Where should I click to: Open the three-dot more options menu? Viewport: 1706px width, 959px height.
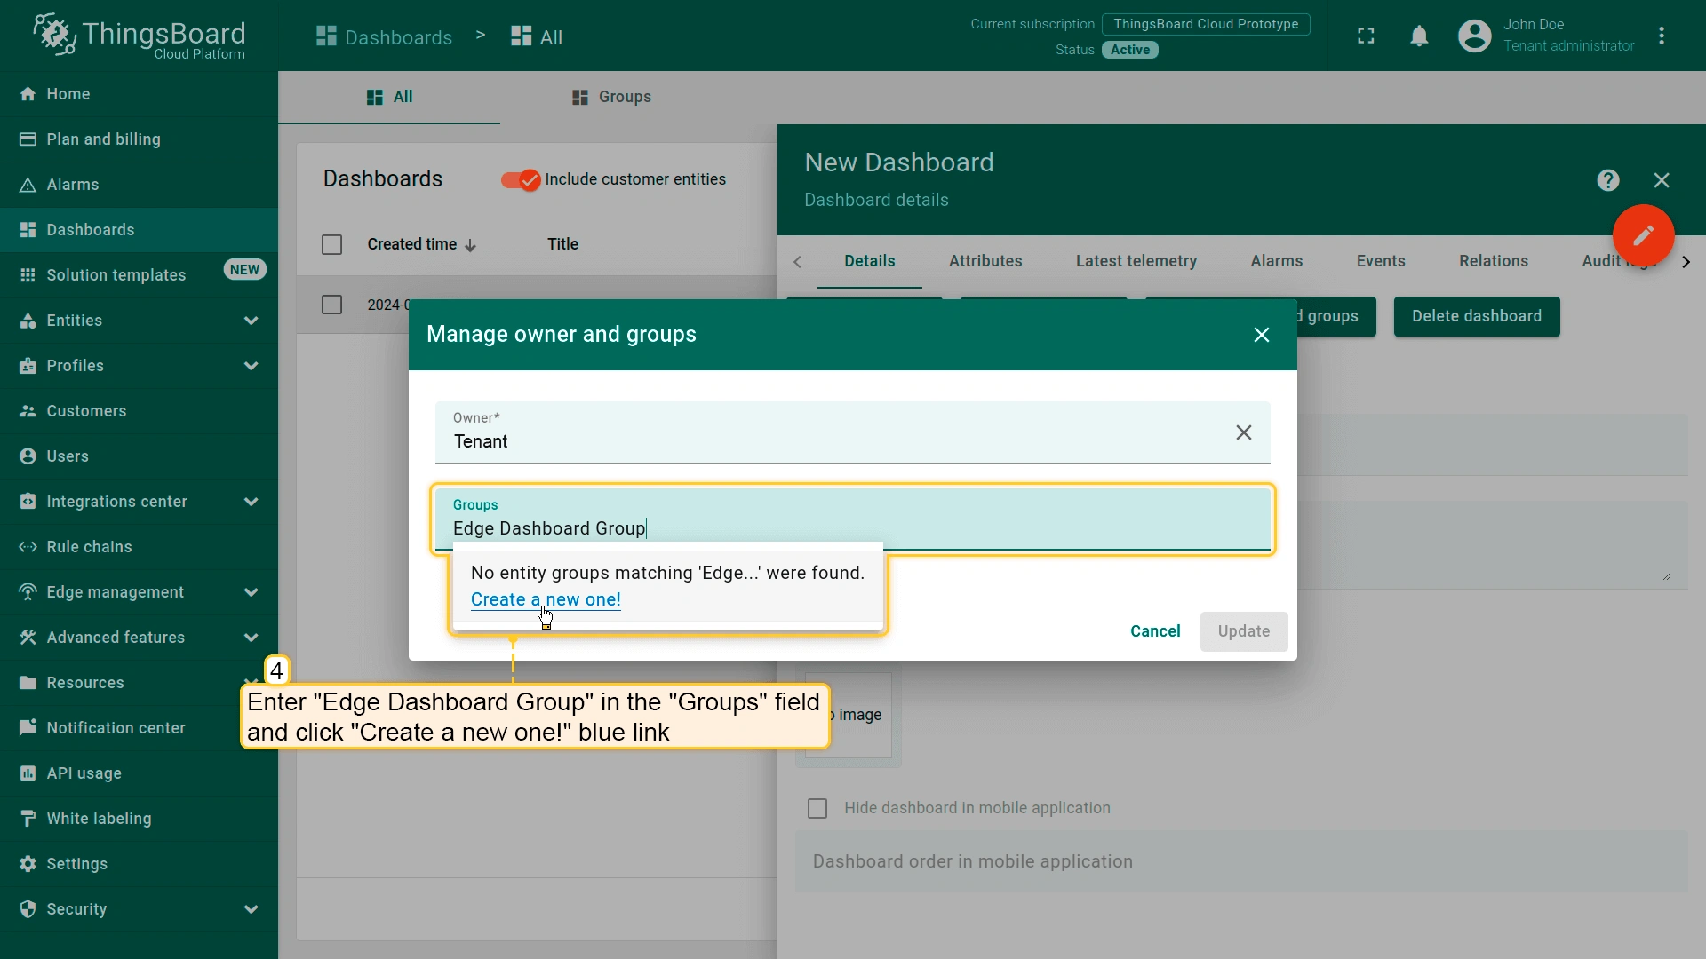pos(1662,36)
